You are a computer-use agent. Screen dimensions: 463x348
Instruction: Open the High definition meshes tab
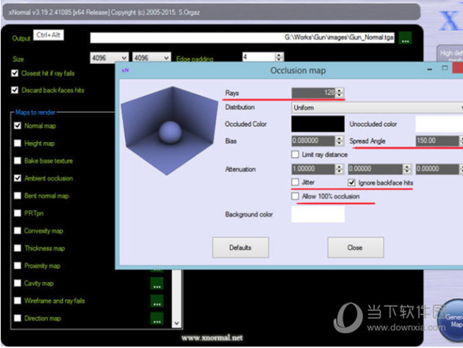pos(450,53)
